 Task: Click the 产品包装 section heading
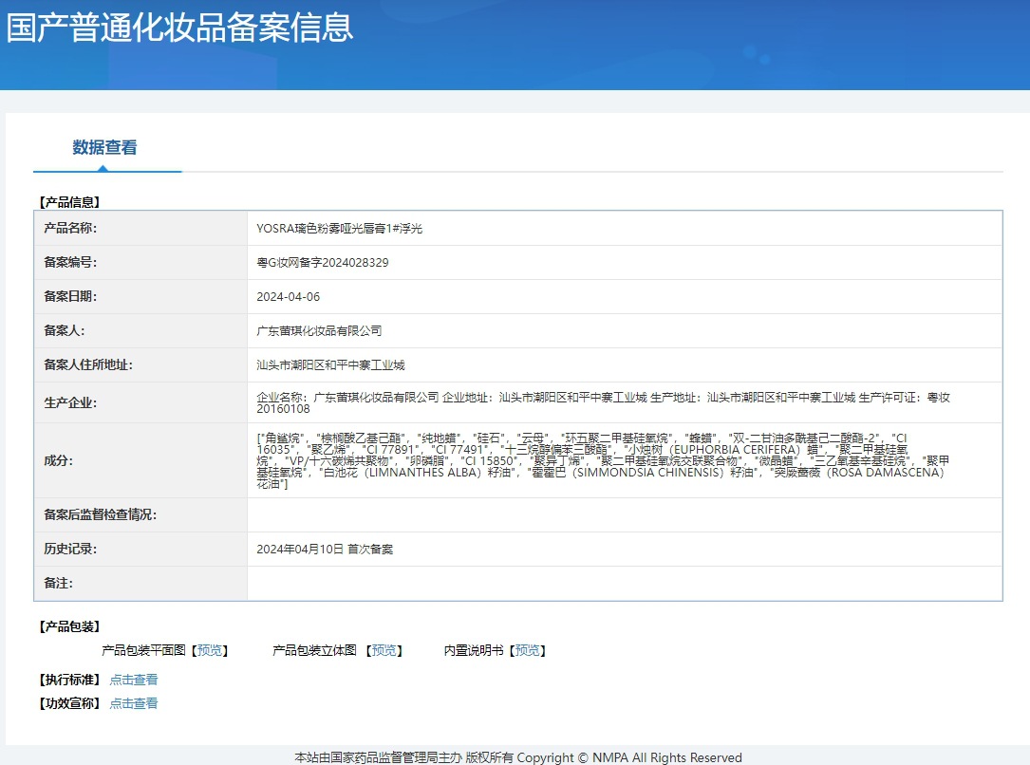68,626
